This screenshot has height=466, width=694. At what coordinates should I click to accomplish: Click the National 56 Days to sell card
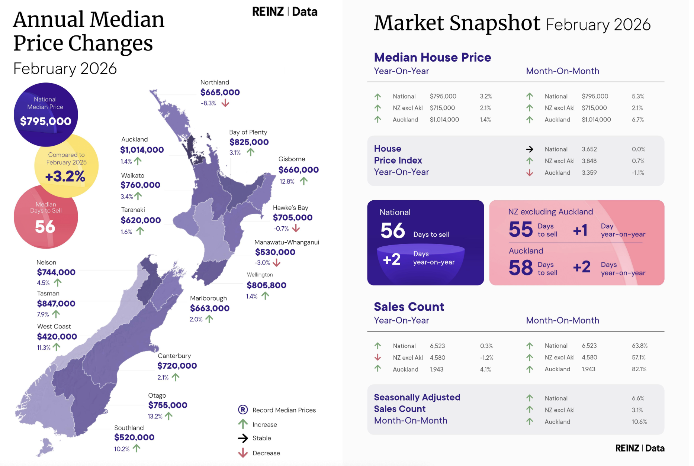[x=425, y=243]
